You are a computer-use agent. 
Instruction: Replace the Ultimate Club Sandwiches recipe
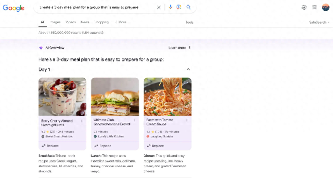(103, 146)
